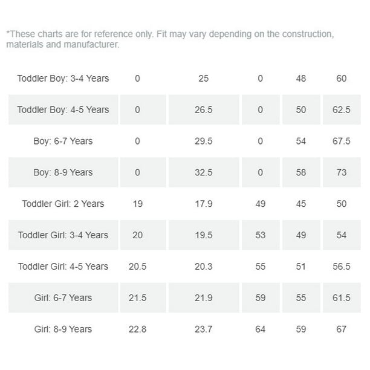Click the 22.8 cell for Girl 8-9
The image size is (370, 370).
138,329
